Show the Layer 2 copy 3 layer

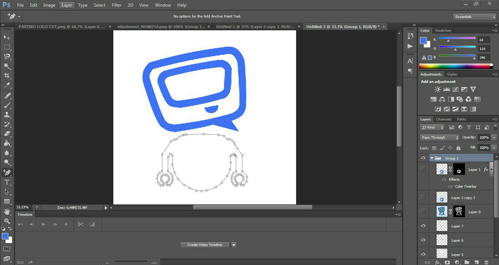423,197
